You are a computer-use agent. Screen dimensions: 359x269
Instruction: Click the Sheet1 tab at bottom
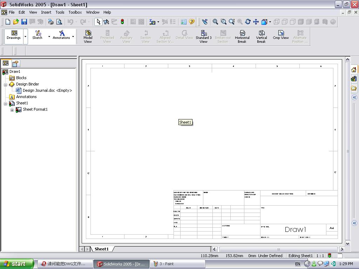[102, 249]
